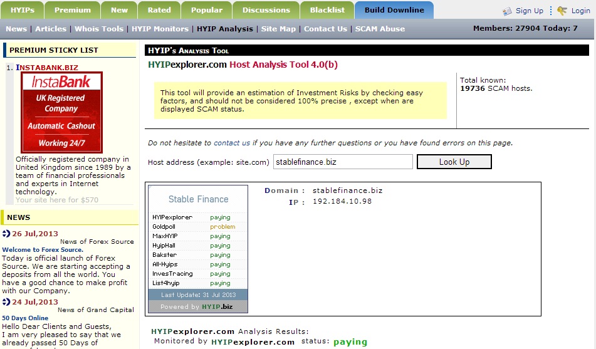The height and width of the screenshot is (349, 596).
Task: Click the arrow icon beside 24 Jul,2013
Action: pos(6,302)
